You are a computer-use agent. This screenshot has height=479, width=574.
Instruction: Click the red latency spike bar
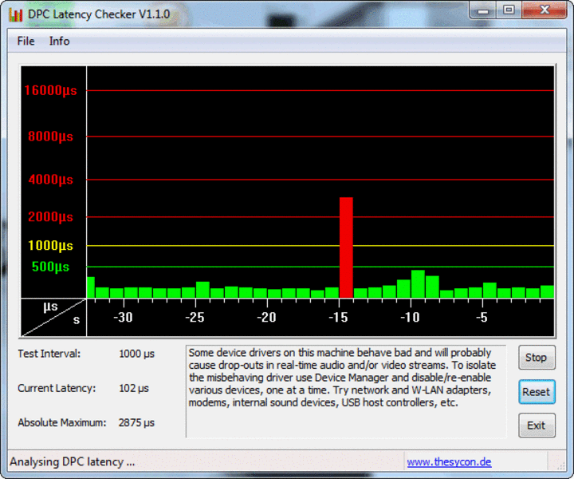(346, 247)
